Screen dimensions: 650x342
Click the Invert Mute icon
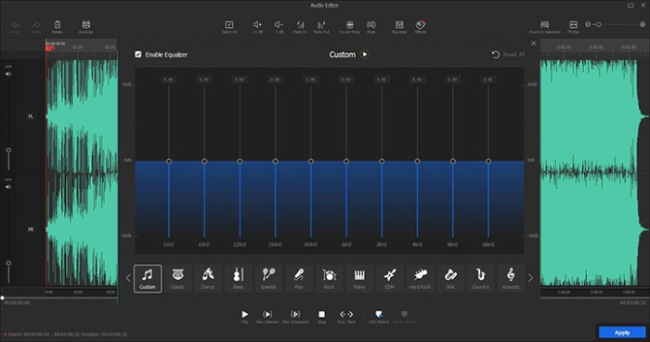point(350,25)
